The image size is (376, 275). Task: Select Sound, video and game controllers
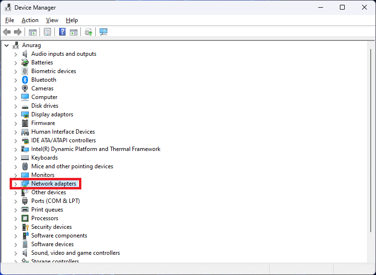(75, 253)
